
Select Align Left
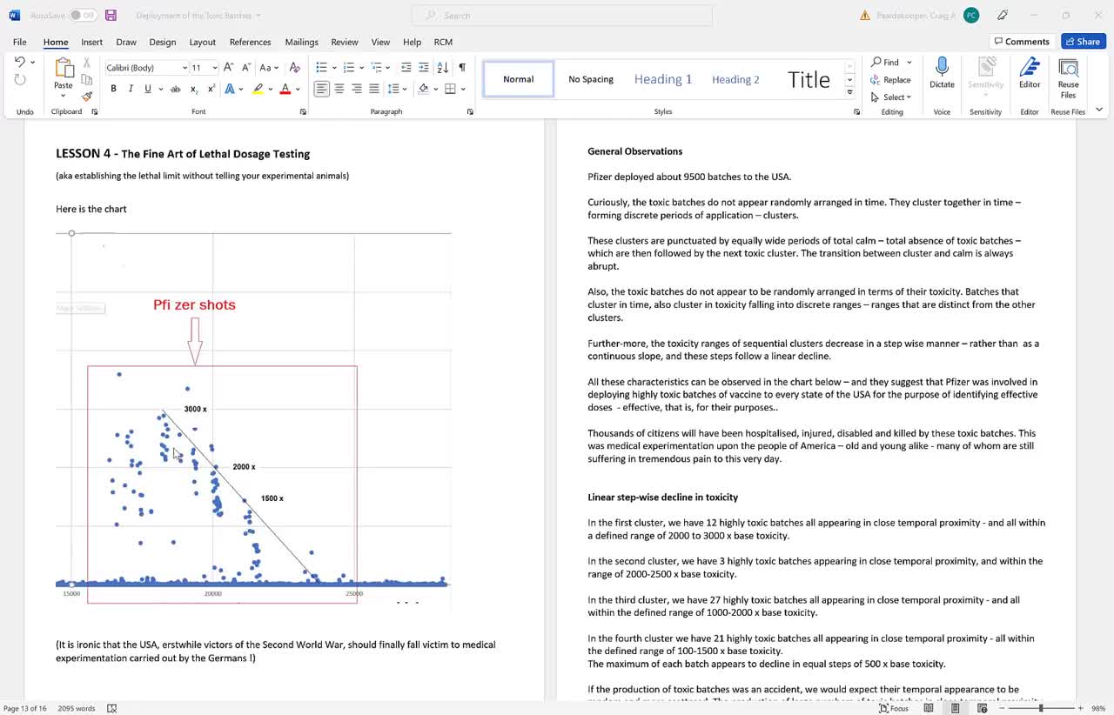(322, 89)
